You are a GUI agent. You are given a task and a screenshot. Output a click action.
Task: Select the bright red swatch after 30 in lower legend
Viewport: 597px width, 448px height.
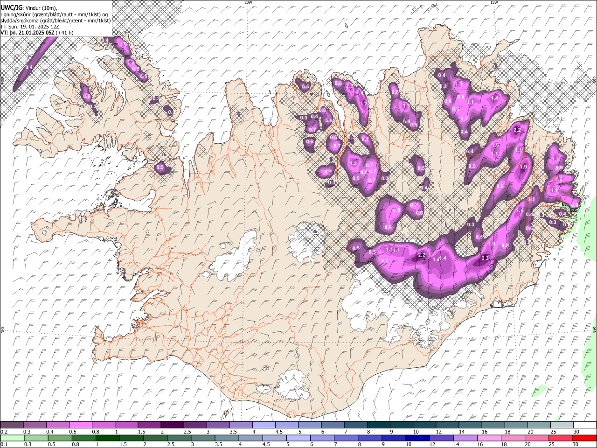click(x=584, y=438)
